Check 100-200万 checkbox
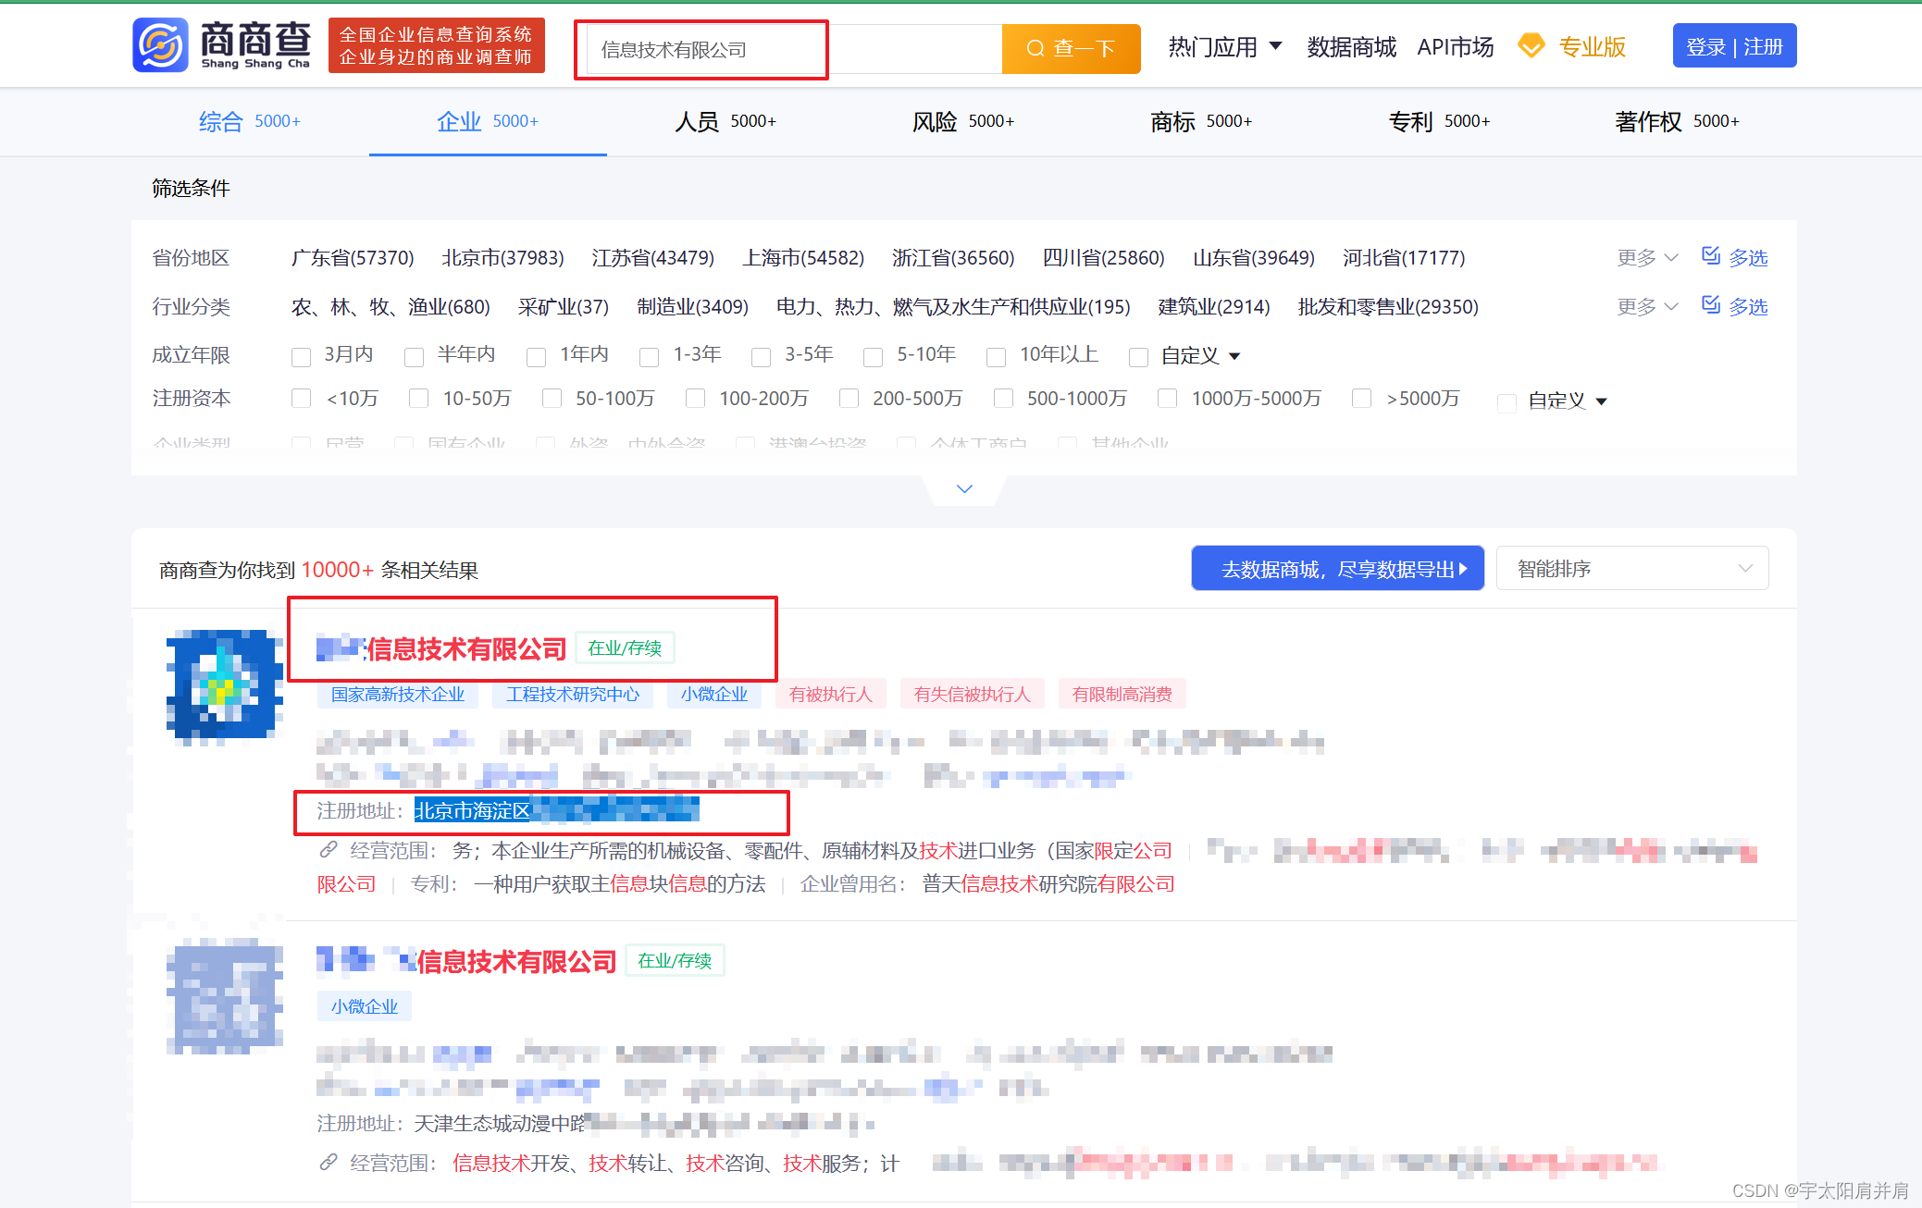 tap(695, 398)
